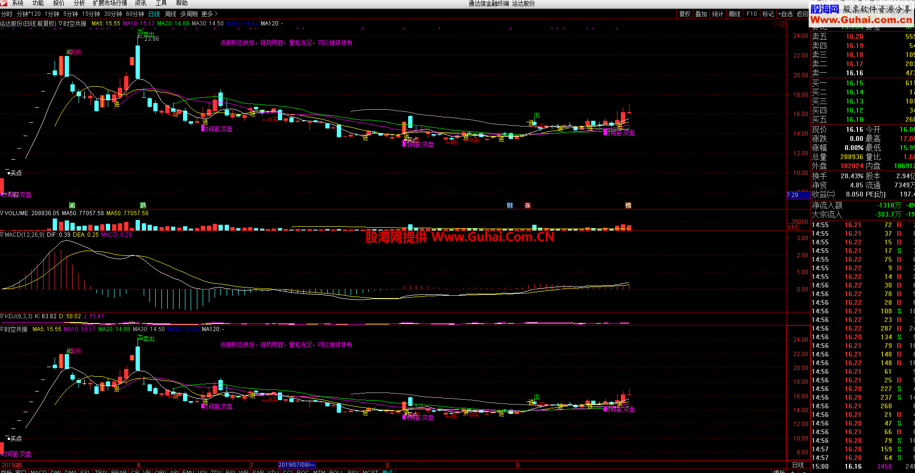Click the 买点 marker on main chart

tap(16, 173)
